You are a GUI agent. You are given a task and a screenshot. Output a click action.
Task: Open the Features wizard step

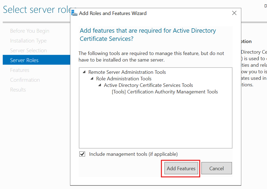click(x=19, y=70)
